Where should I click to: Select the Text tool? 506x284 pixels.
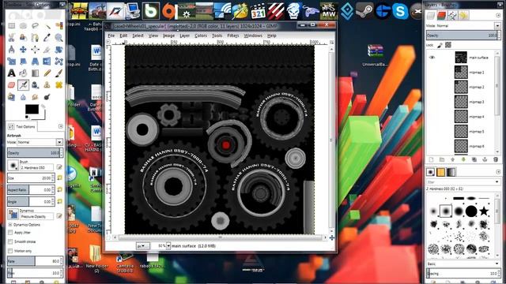pos(12,73)
